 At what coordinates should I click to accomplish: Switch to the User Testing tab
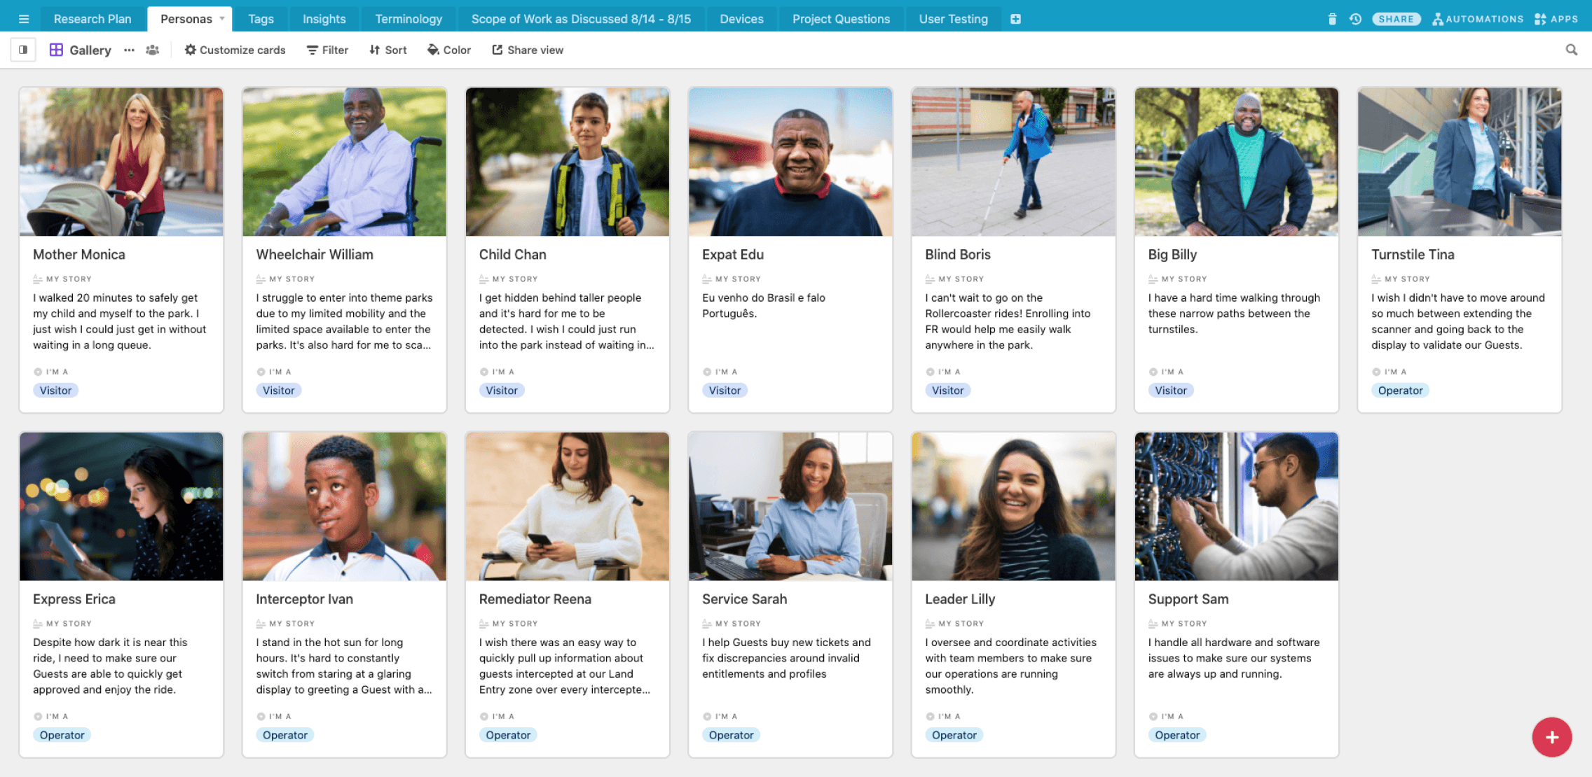point(953,19)
